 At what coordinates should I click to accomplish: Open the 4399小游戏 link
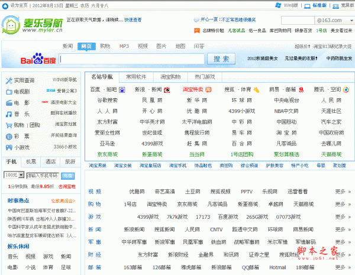[x=241, y=111]
